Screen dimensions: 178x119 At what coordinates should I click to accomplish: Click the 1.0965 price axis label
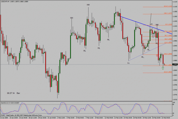(x=175, y=41)
